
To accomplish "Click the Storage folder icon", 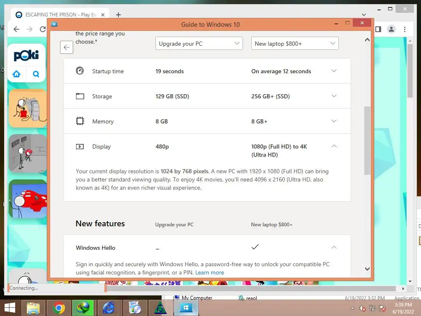I will [80, 96].
